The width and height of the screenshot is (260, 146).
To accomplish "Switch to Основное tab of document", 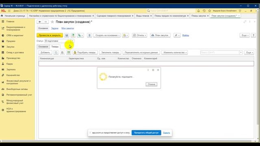I will click(43, 47).
